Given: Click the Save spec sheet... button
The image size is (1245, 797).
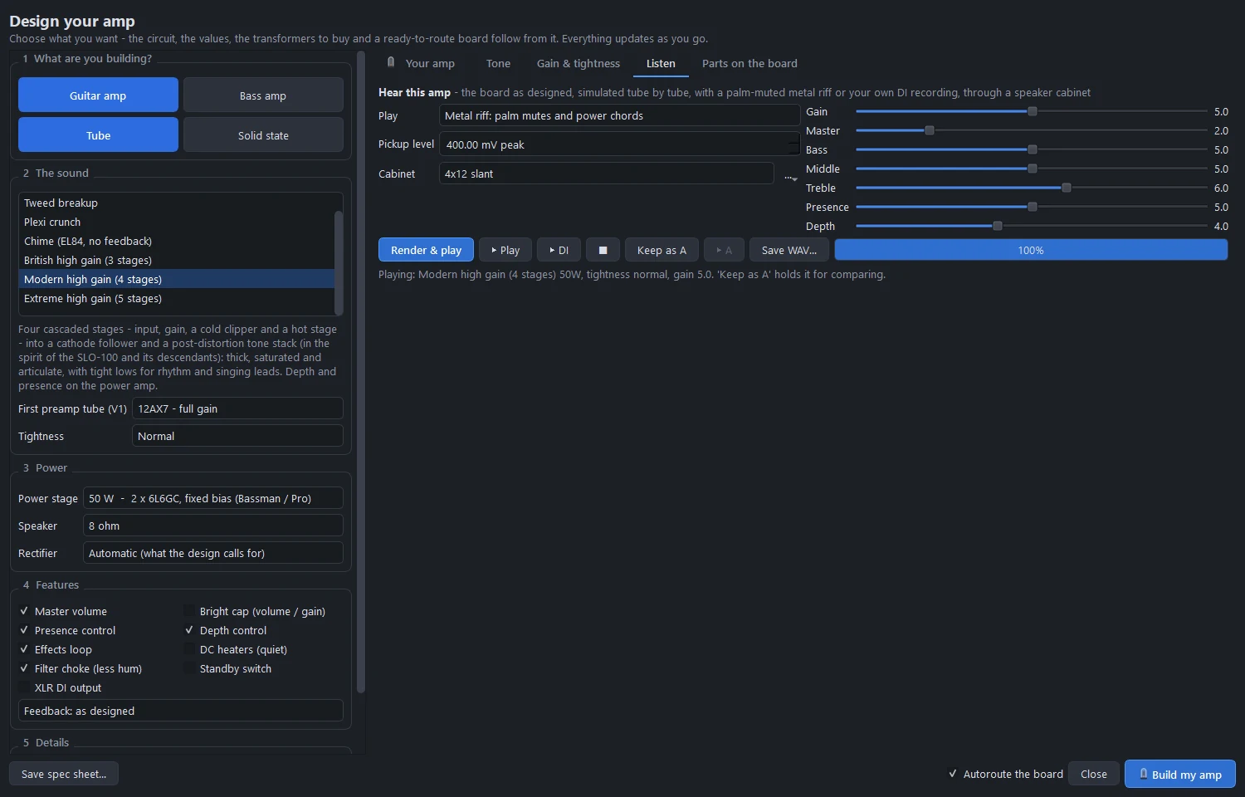Looking at the screenshot, I should [x=64, y=774].
